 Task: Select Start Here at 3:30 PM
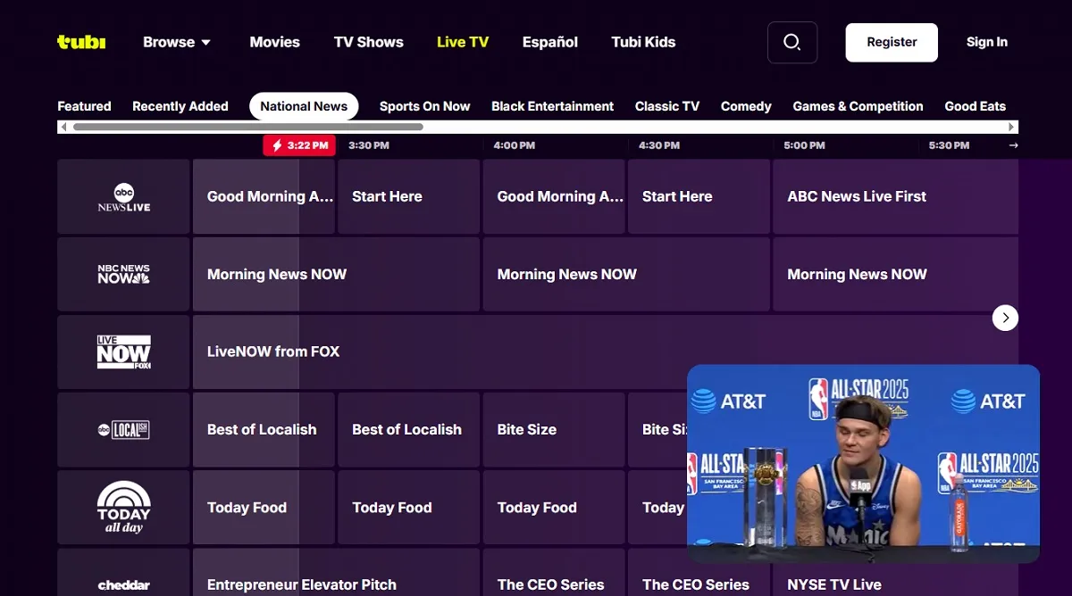coord(408,196)
